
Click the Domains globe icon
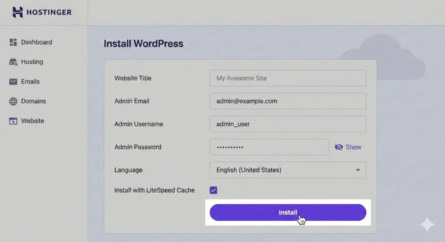pyautogui.click(x=13, y=101)
